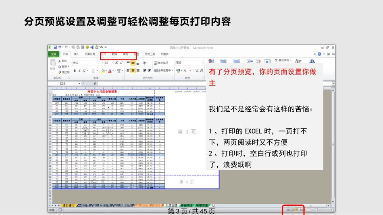Click the insert function fx icon
383x215 pixels.
pos(95,84)
